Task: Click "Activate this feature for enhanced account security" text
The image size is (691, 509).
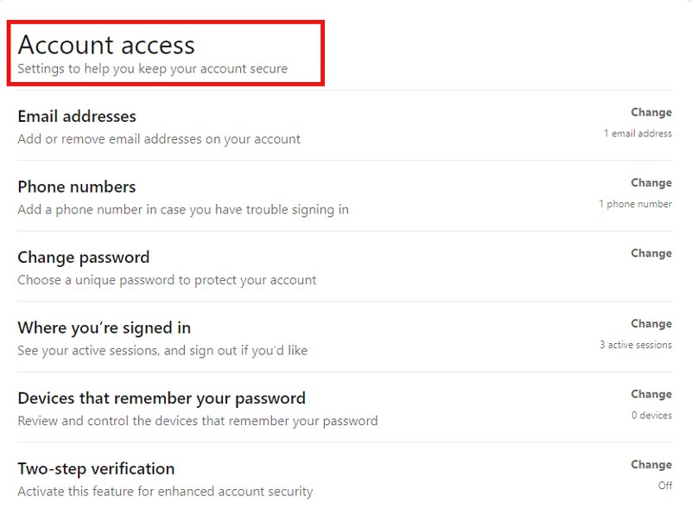Action: coord(165,491)
